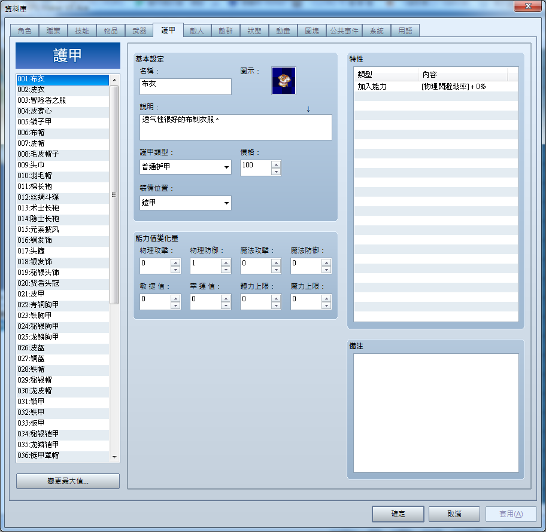Select armor 001:布衣
The width and height of the screenshot is (546, 532).
pos(63,80)
